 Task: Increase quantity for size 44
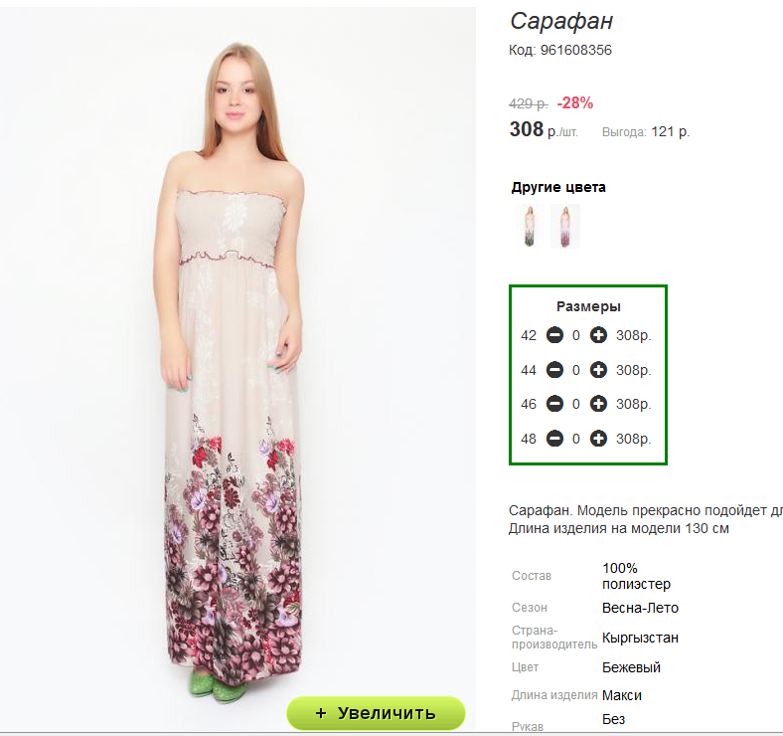598,370
